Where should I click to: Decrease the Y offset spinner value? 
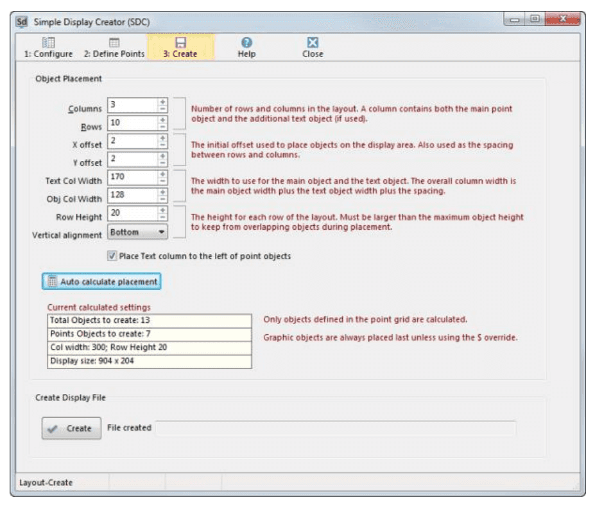point(162,163)
